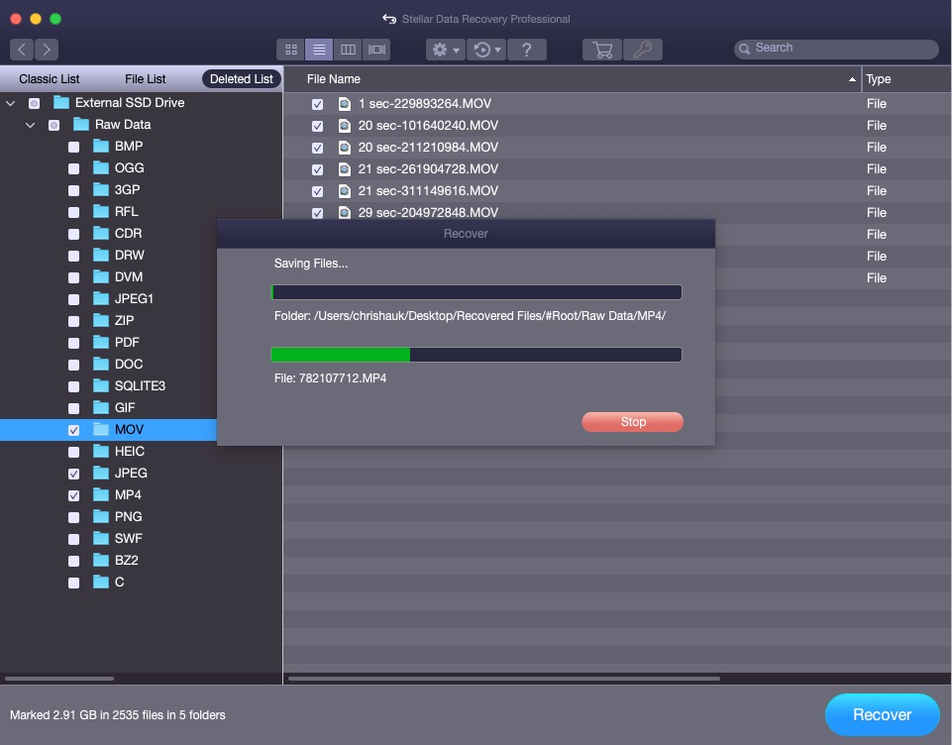Check the PNG folder checkbox

coord(74,517)
